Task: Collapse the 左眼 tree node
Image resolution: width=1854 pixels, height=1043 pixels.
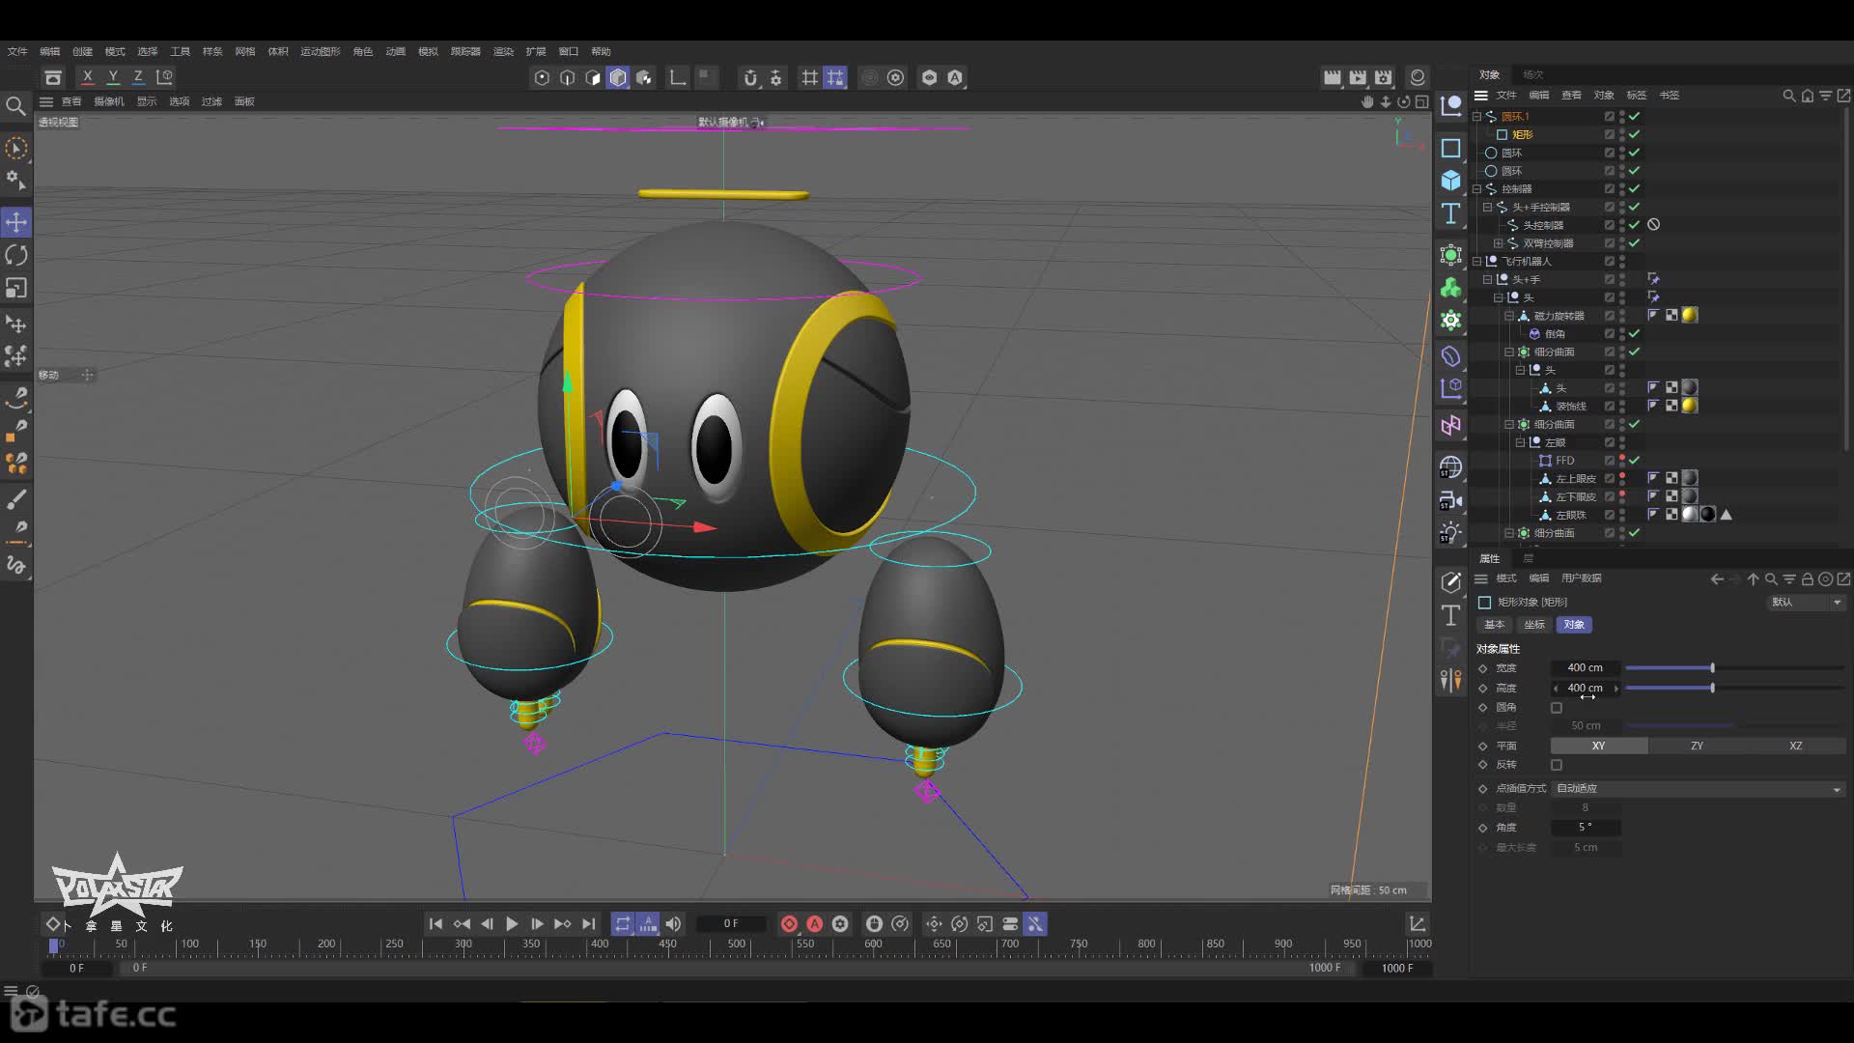Action: click(1519, 442)
